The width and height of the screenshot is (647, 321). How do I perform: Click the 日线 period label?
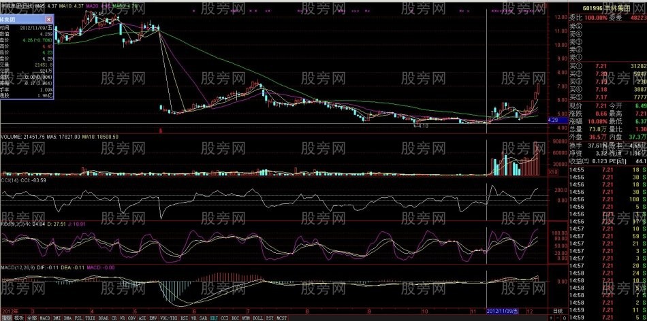click(x=556, y=310)
